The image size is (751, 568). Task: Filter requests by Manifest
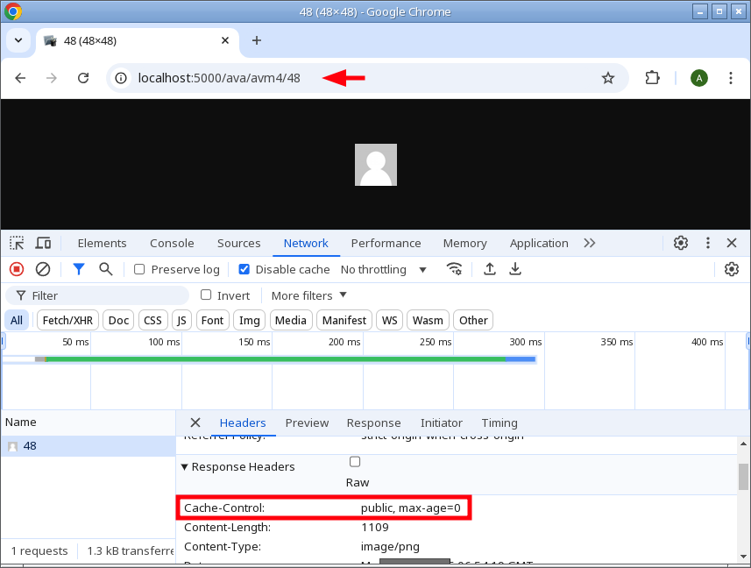pos(344,321)
